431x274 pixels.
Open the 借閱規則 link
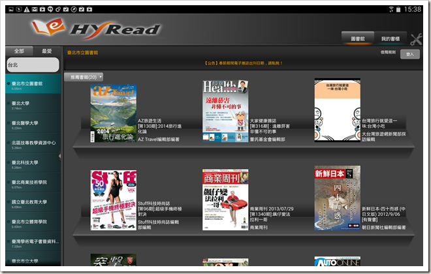388,52
